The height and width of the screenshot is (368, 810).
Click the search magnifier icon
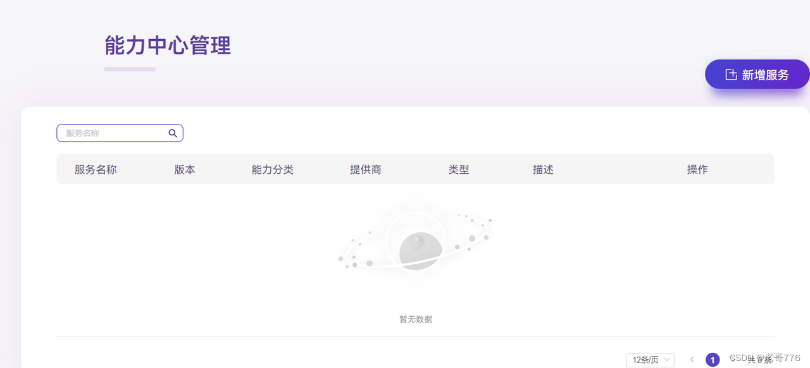click(x=173, y=133)
